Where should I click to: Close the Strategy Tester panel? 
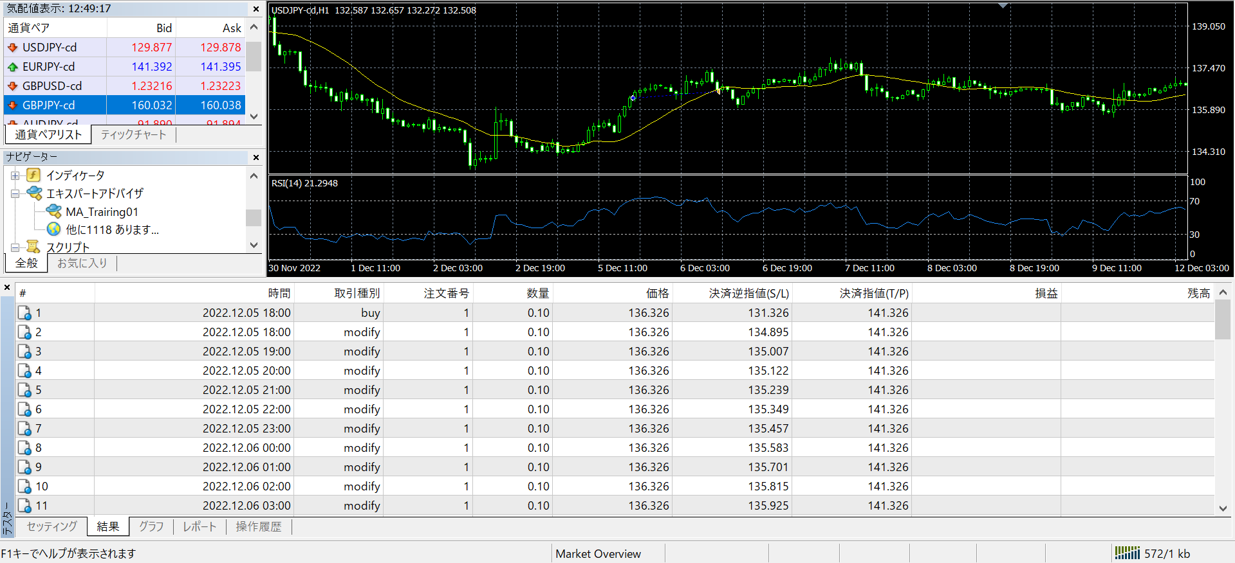(x=7, y=288)
